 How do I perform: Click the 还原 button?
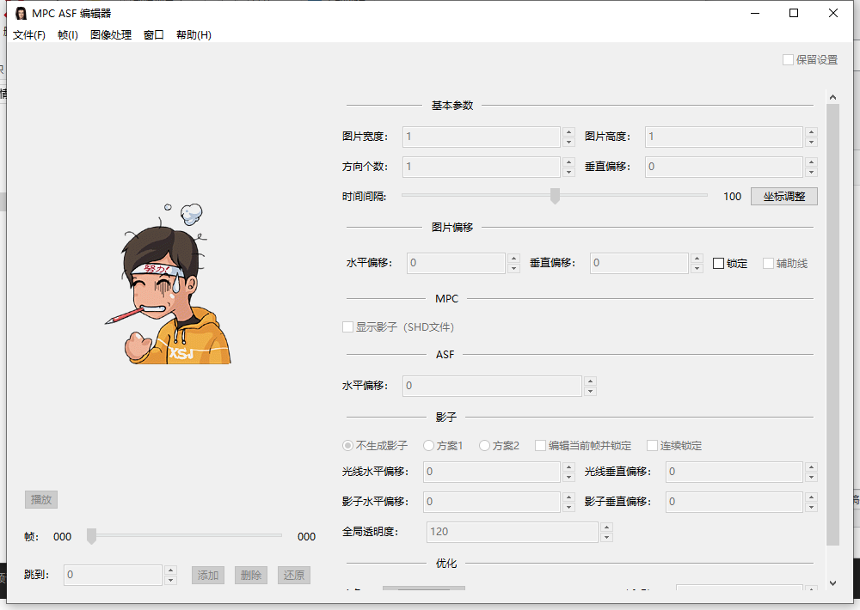(294, 575)
